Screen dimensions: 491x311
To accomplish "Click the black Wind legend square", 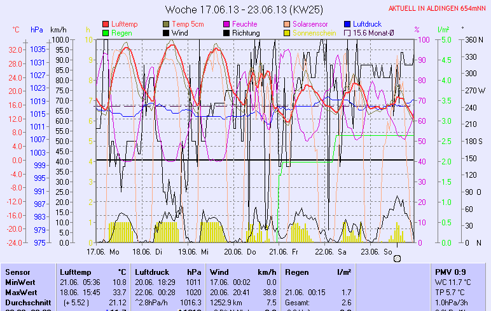I will (x=167, y=33).
